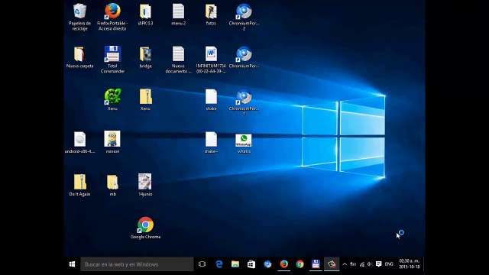The height and width of the screenshot is (275, 489).
Task: Open the Action Center notifications icon
Action: point(379,264)
